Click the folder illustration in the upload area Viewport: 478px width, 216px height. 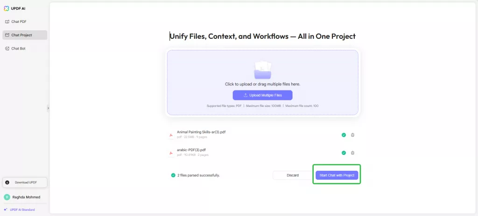pos(262,69)
